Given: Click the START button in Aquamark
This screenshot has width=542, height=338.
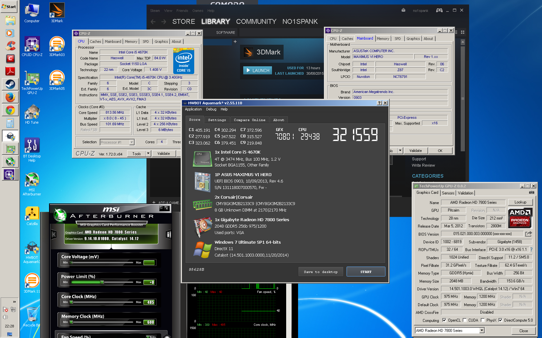Looking at the screenshot, I should click(366, 272).
